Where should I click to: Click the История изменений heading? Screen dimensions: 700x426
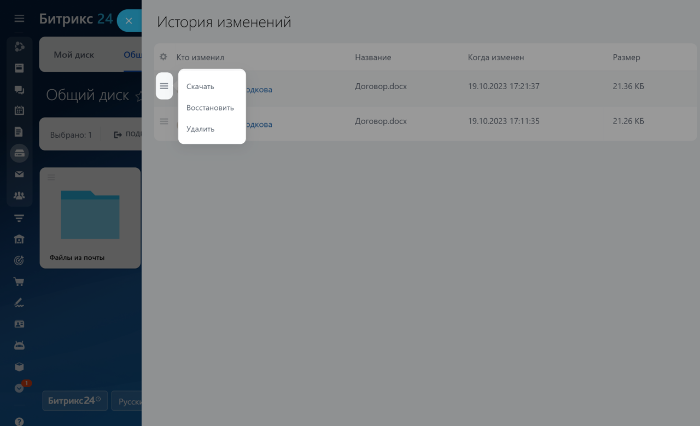tap(224, 22)
